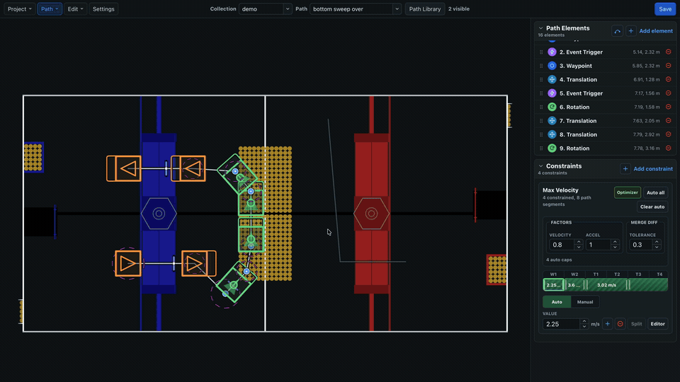Open the Project menu

[x=20, y=8]
